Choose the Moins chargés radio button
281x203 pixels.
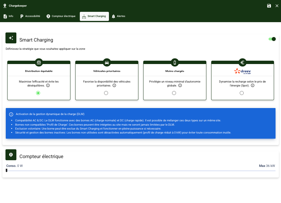174,93
